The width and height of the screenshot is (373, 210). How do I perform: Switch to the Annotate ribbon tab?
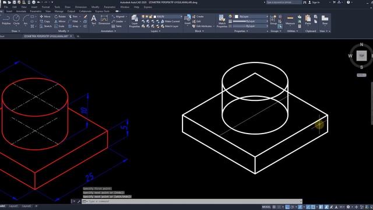21,11
